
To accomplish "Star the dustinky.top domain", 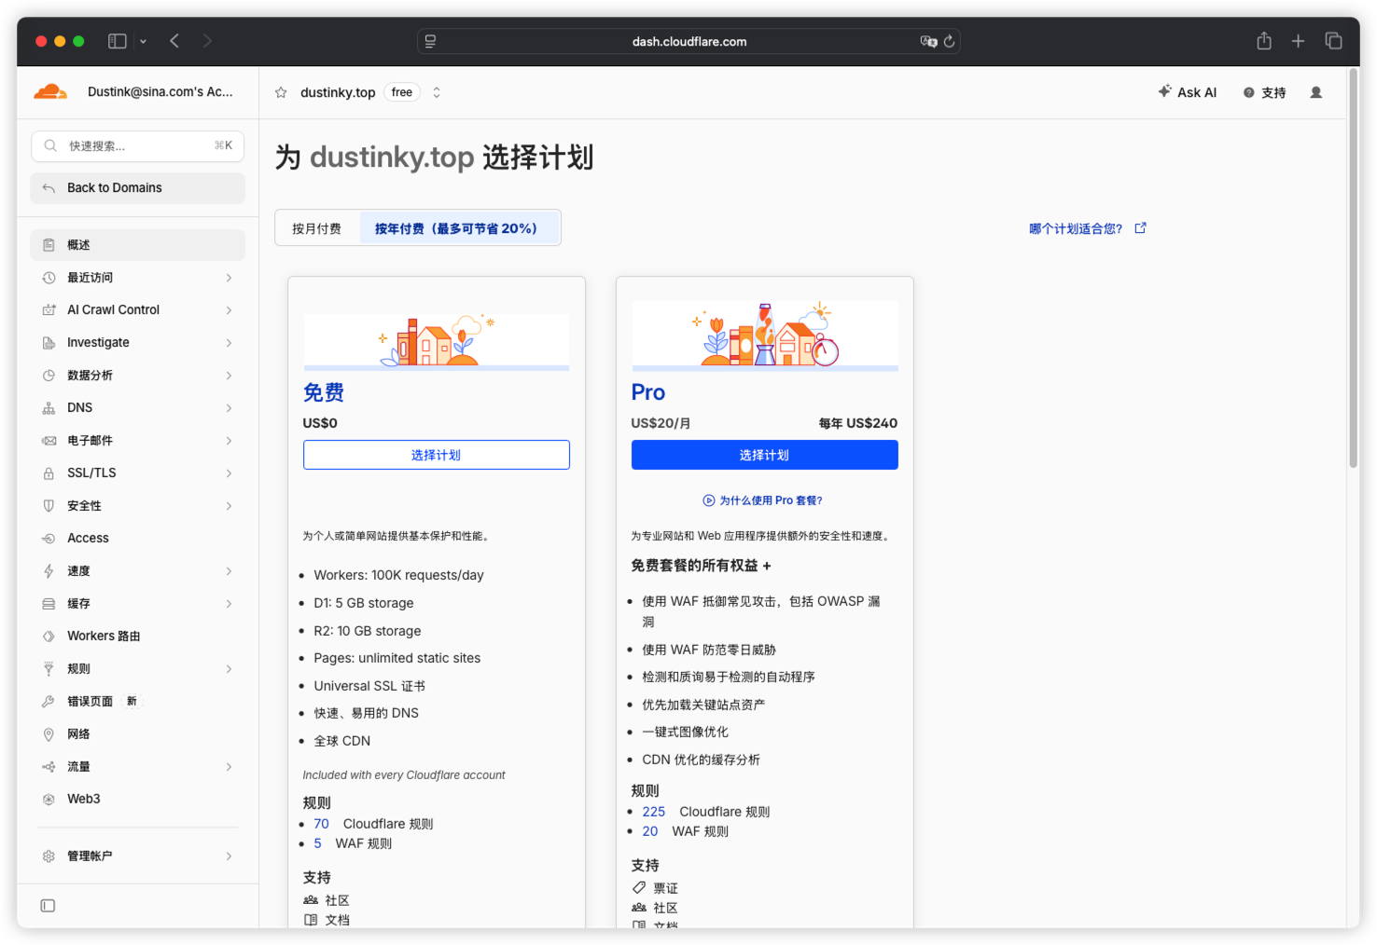I will pos(281,92).
